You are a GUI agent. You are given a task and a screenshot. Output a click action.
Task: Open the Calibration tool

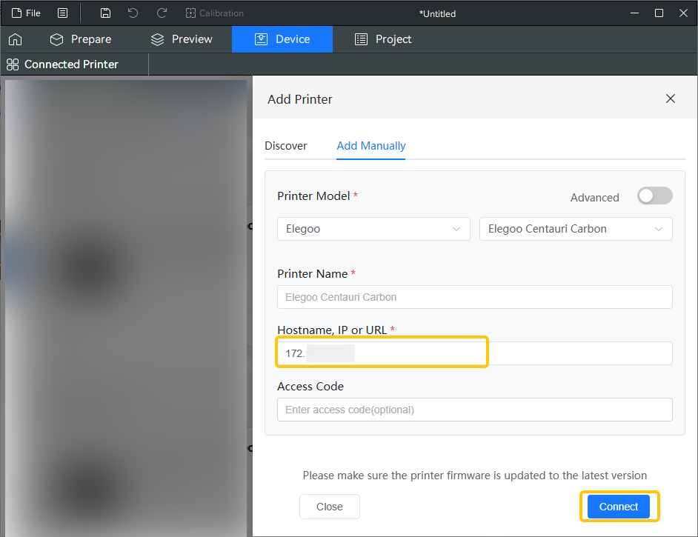pyautogui.click(x=215, y=13)
